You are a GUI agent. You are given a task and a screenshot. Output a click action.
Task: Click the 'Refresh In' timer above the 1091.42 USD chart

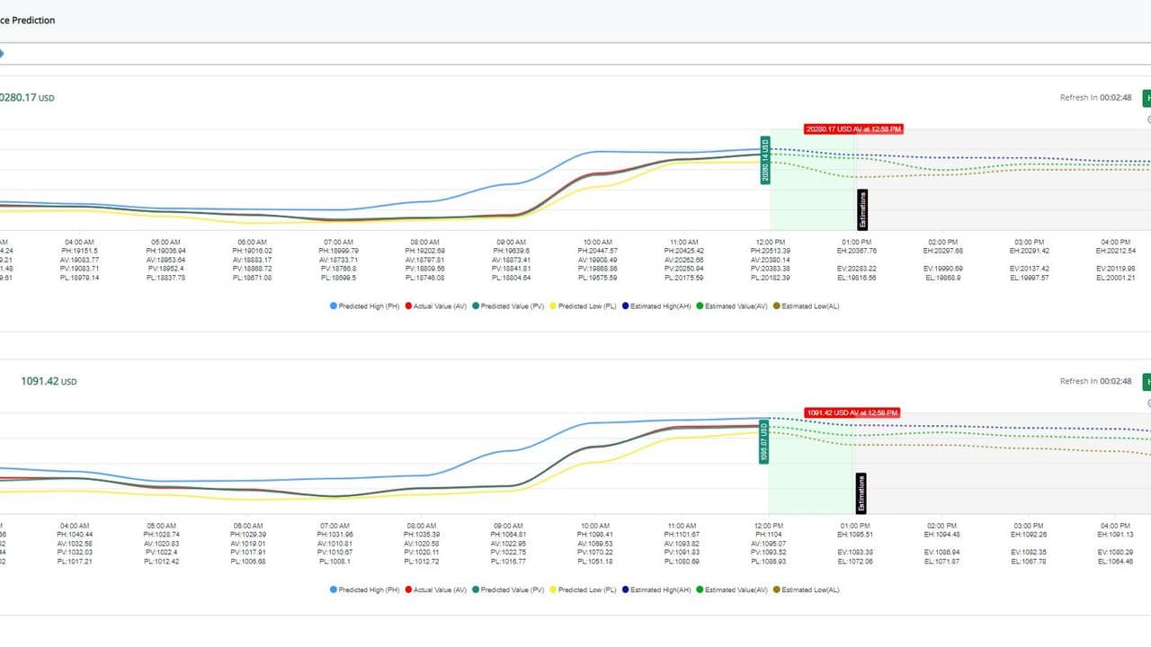[x=1095, y=381]
